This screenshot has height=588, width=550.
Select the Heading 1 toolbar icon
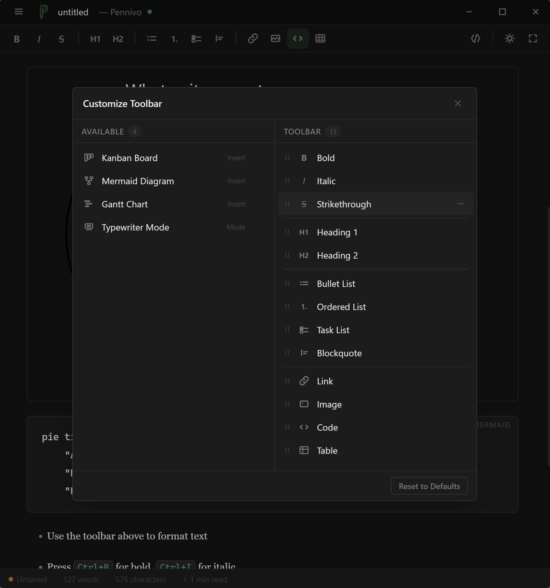coord(95,39)
